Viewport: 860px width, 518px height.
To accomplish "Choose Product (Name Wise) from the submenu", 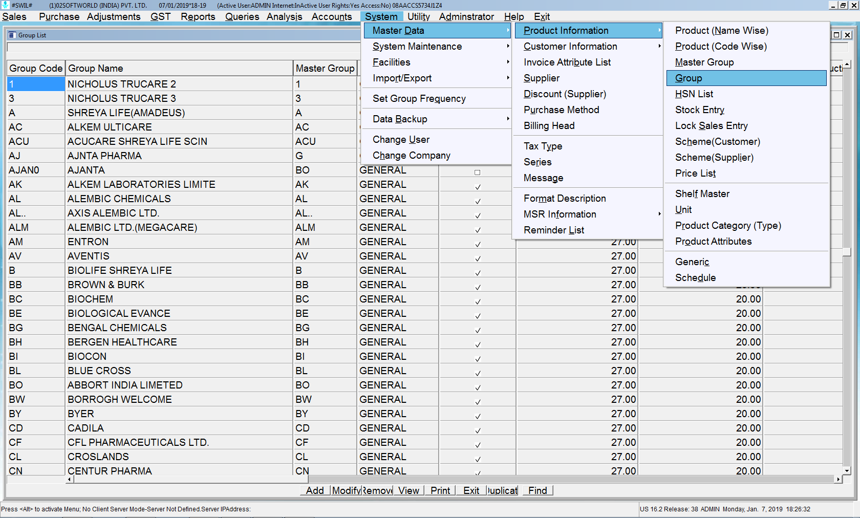I will [746, 31].
